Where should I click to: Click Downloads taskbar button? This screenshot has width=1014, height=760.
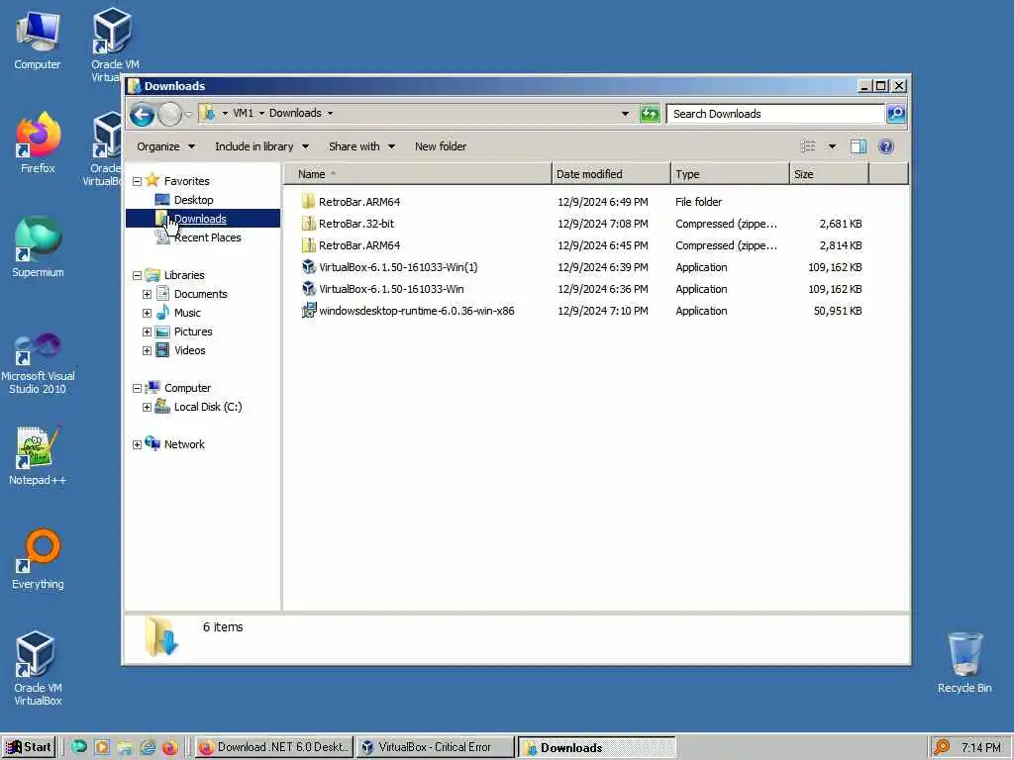[595, 747]
